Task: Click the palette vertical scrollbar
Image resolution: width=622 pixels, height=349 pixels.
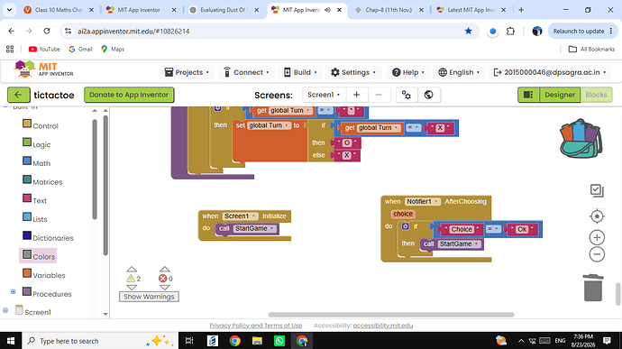Action: [95, 170]
